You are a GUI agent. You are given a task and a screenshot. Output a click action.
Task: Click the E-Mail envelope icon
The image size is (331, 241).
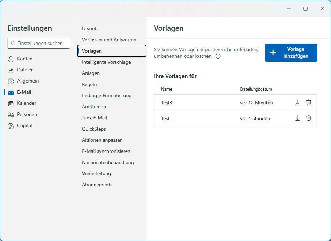coord(11,92)
